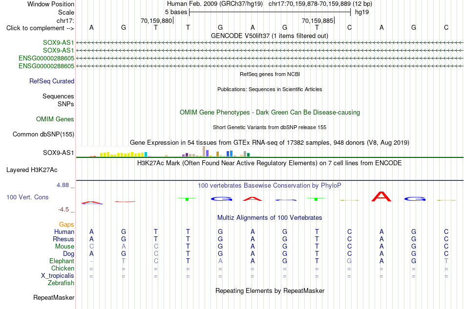464x309 pixels.
Task: Click the SOX9-AS1 label beside GTEx chart
Action: (58, 153)
